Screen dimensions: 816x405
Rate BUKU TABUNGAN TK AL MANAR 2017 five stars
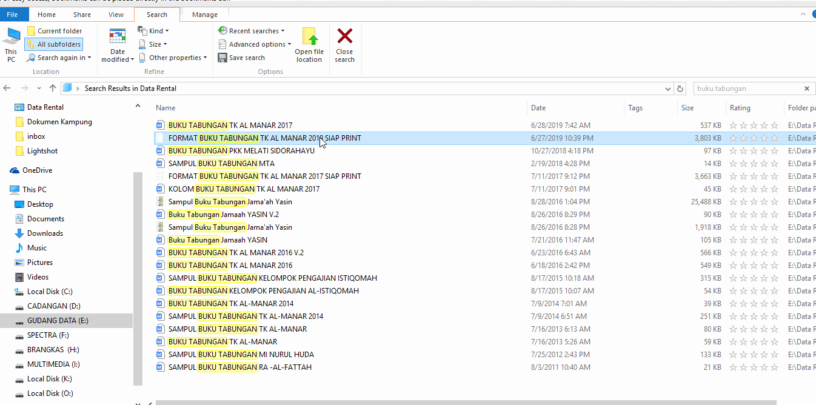coord(774,126)
